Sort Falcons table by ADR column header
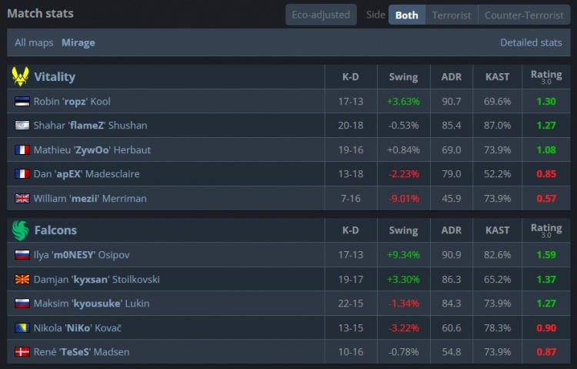This screenshot has width=577, height=369. coord(452,230)
